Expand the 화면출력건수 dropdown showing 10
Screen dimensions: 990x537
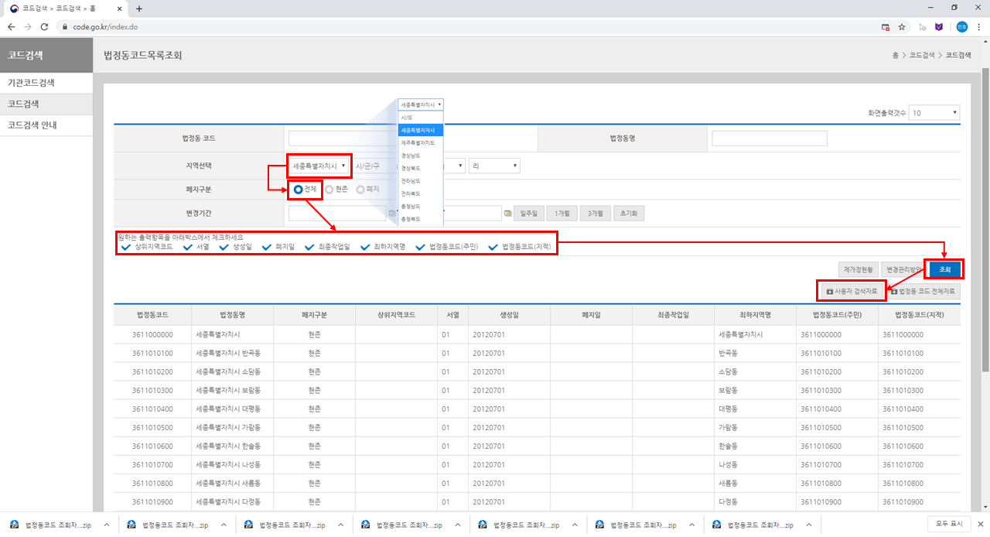pyautogui.click(x=934, y=113)
